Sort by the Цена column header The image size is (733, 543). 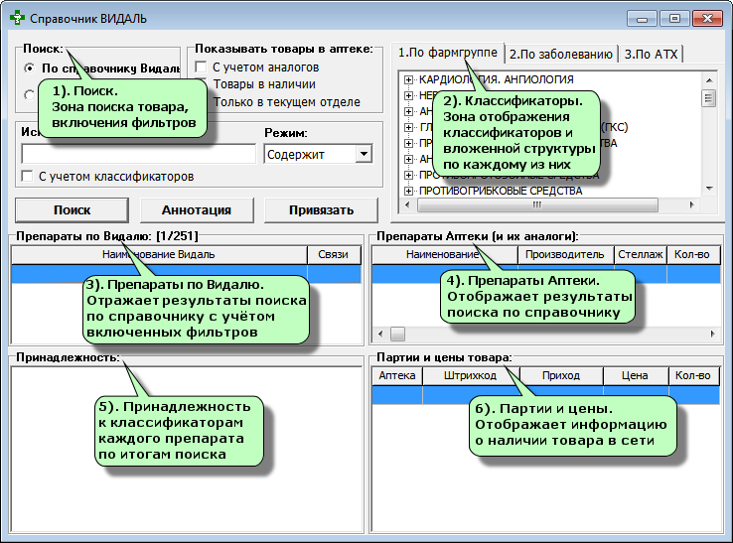pos(636,375)
